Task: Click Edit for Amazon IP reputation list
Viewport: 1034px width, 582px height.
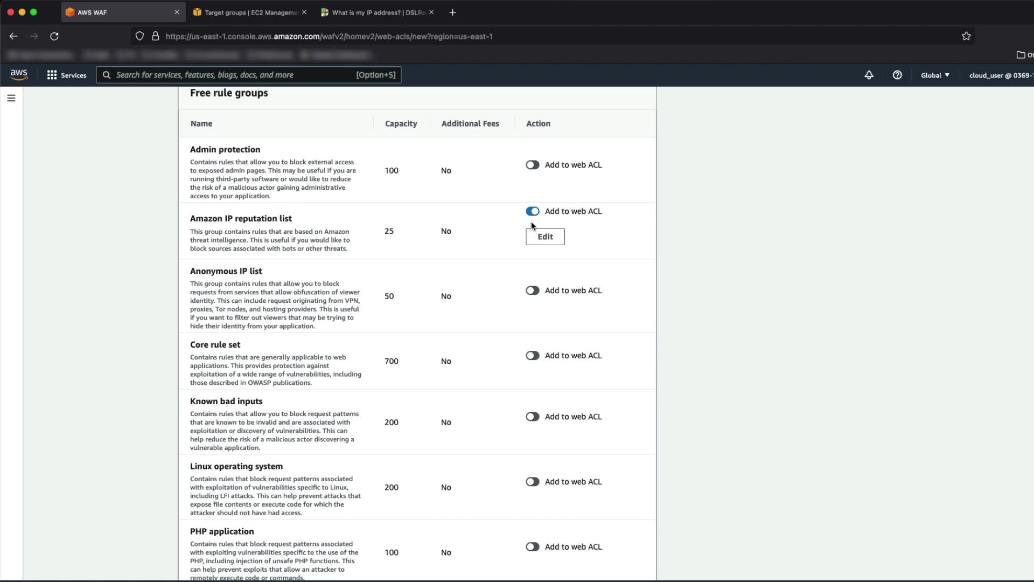Action: [545, 237]
